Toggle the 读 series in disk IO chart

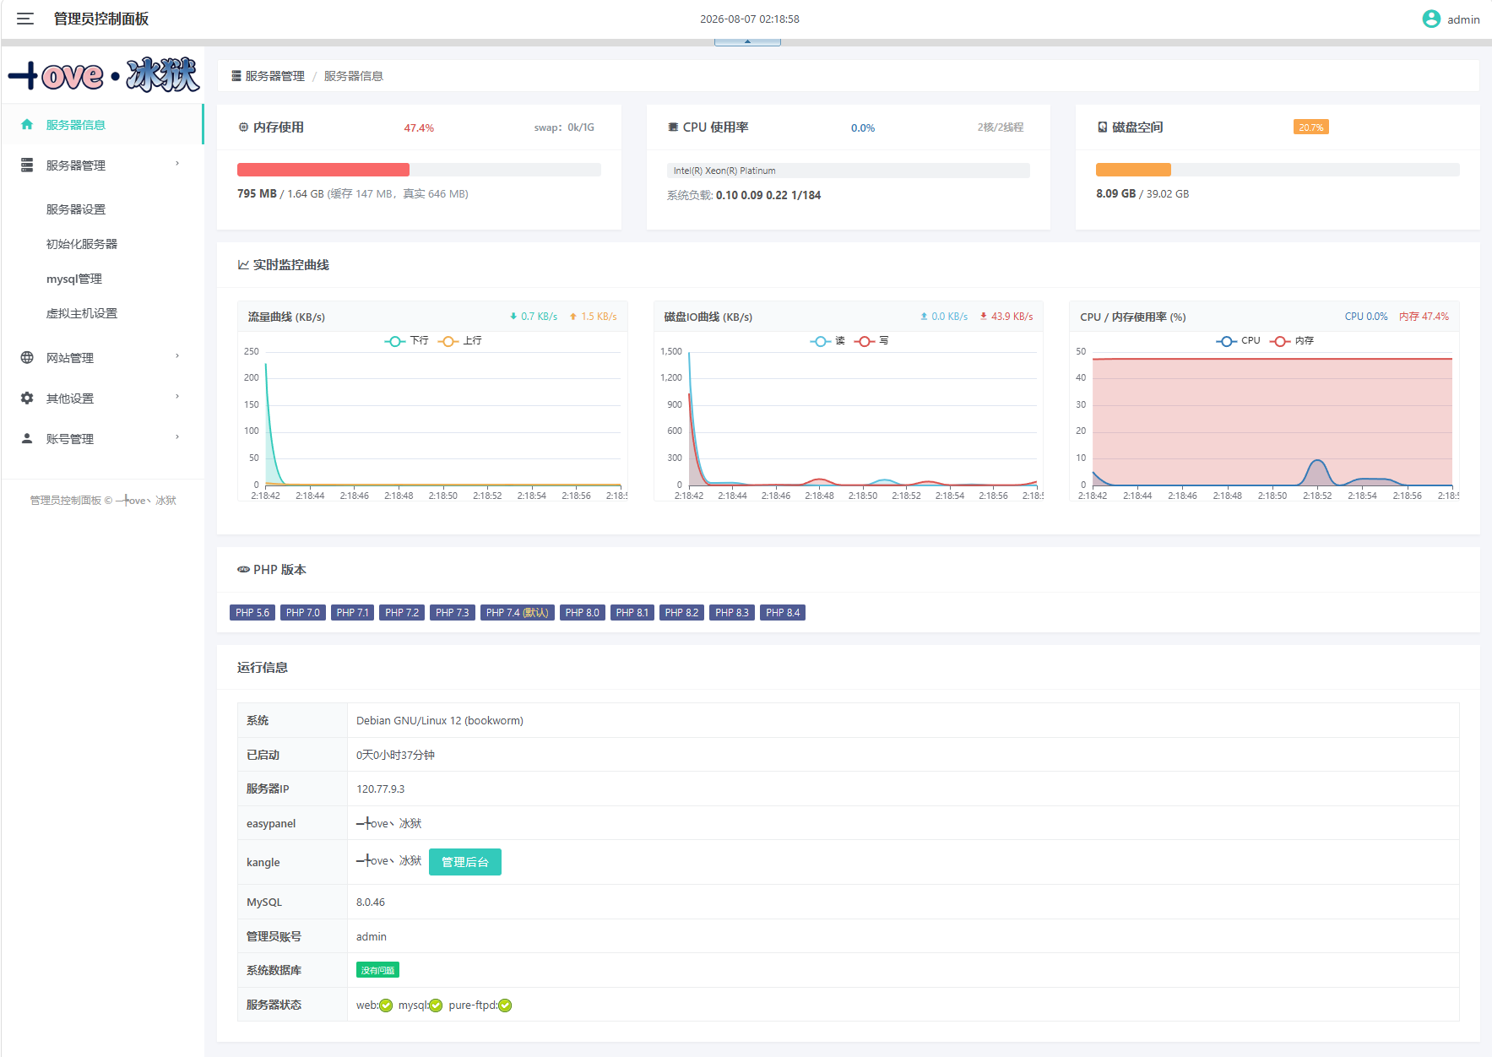click(x=827, y=341)
